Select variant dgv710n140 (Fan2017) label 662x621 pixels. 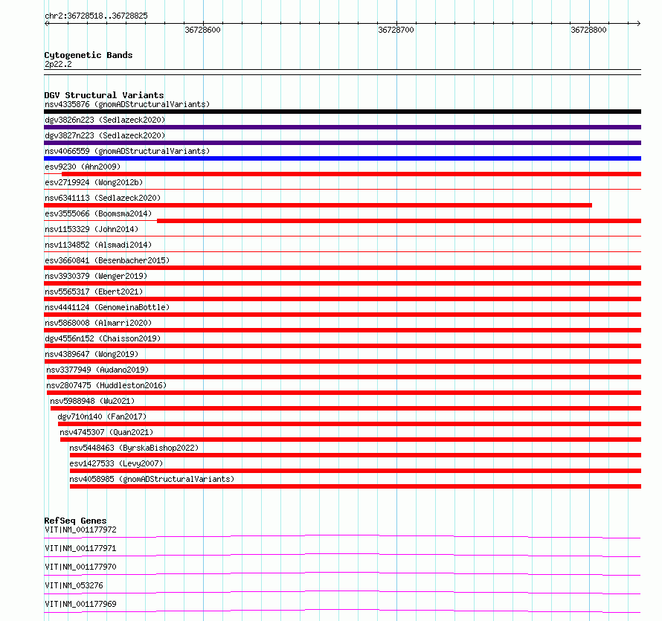tap(102, 416)
